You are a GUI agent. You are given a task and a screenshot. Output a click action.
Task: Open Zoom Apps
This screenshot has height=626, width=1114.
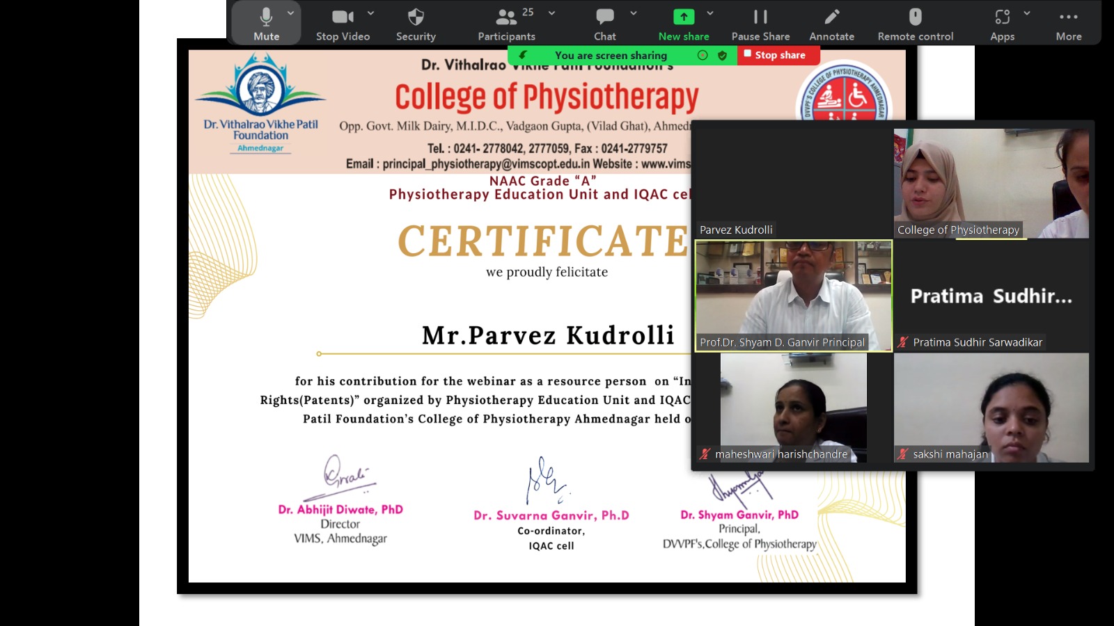click(x=1002, y=24)
